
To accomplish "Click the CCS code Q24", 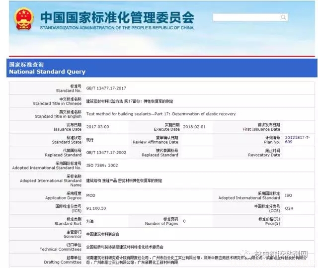I will (x=289, y=208).
